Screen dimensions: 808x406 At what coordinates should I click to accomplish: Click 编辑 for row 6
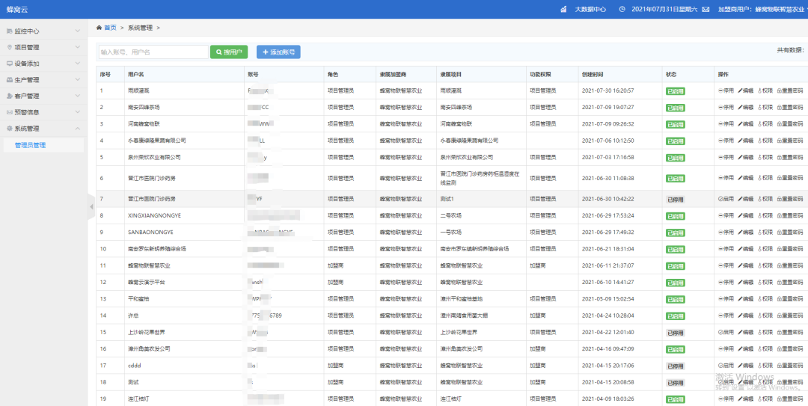(746, 178)
